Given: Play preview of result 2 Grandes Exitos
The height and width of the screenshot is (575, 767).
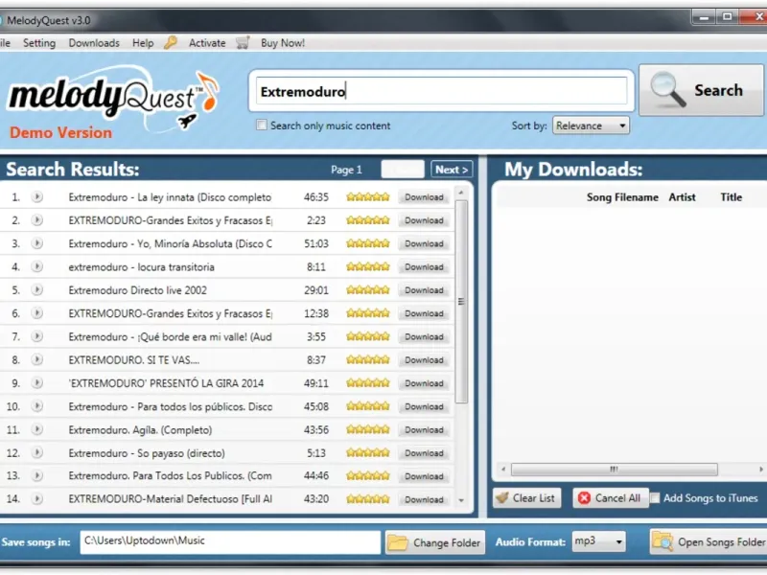Looking at the screenshot, I should tap(37, 220).
